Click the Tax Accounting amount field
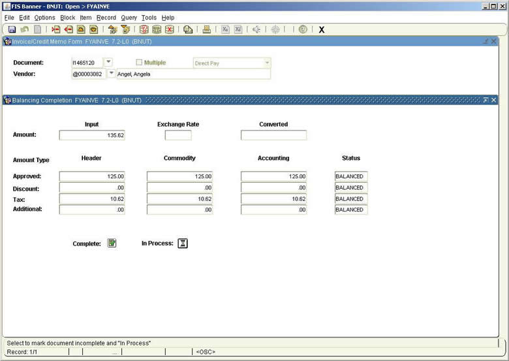Screen dimensions: 509x361 coord(273,198)
